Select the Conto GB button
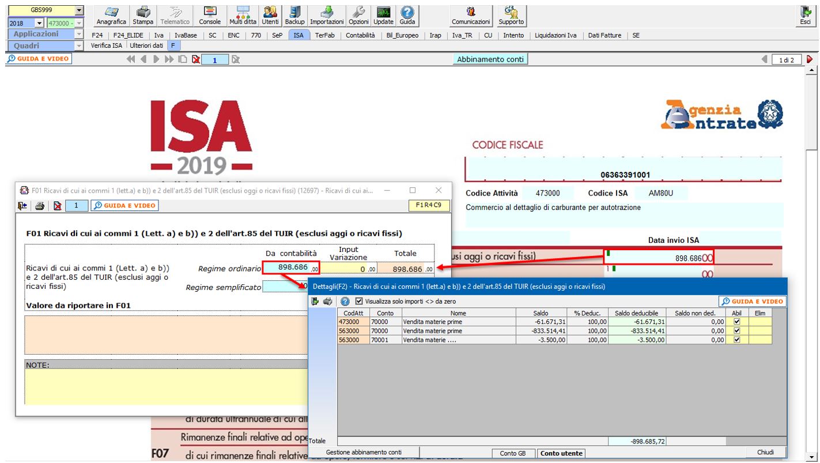820x463 pixels. [x=512, y=453]
